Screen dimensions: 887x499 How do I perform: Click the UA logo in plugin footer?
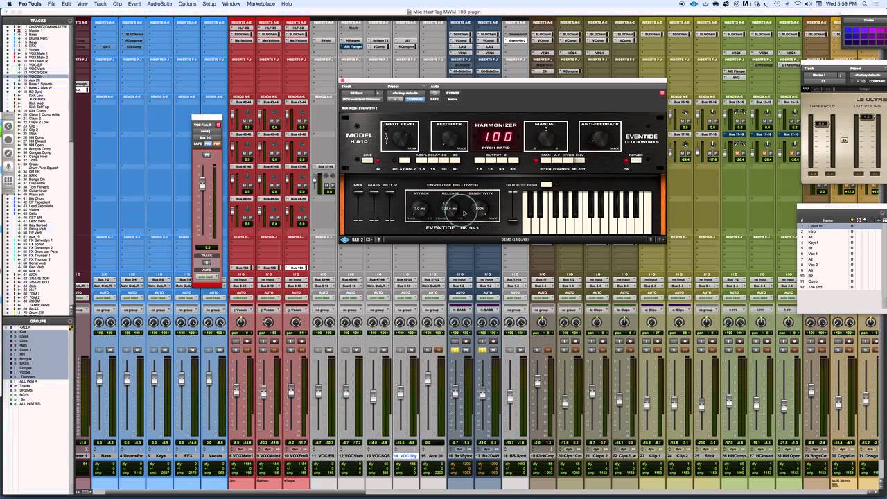tap(344, 240)
